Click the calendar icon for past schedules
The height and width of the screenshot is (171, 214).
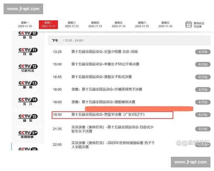[189, 24]
